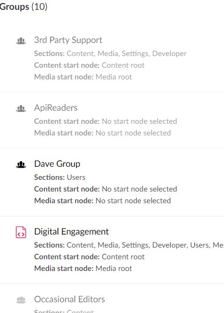Click the ApiReaders group icon

[21, 108]
